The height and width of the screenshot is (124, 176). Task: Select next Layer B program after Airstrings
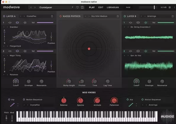145,16
